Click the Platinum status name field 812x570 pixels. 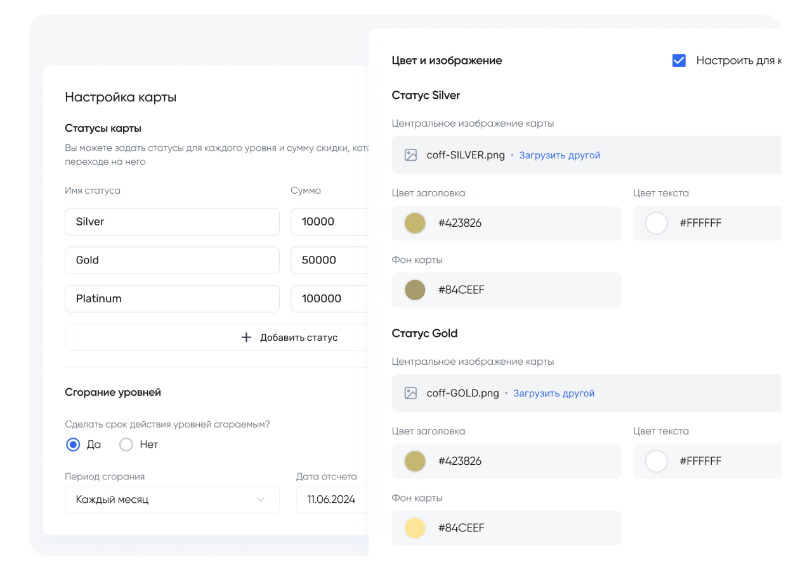pos(172,298)
